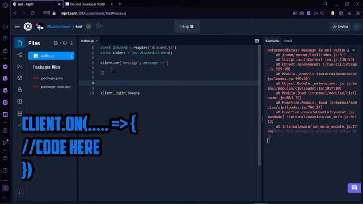
Task: Create a new folder in Files panel
Action: pyautogui.click(x=65, y=43)
